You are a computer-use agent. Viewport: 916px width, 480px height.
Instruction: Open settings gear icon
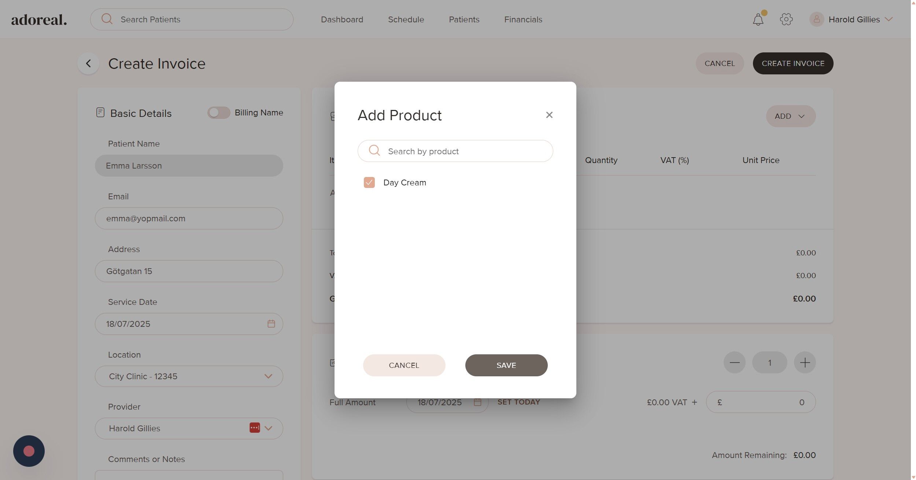point(786,19)
